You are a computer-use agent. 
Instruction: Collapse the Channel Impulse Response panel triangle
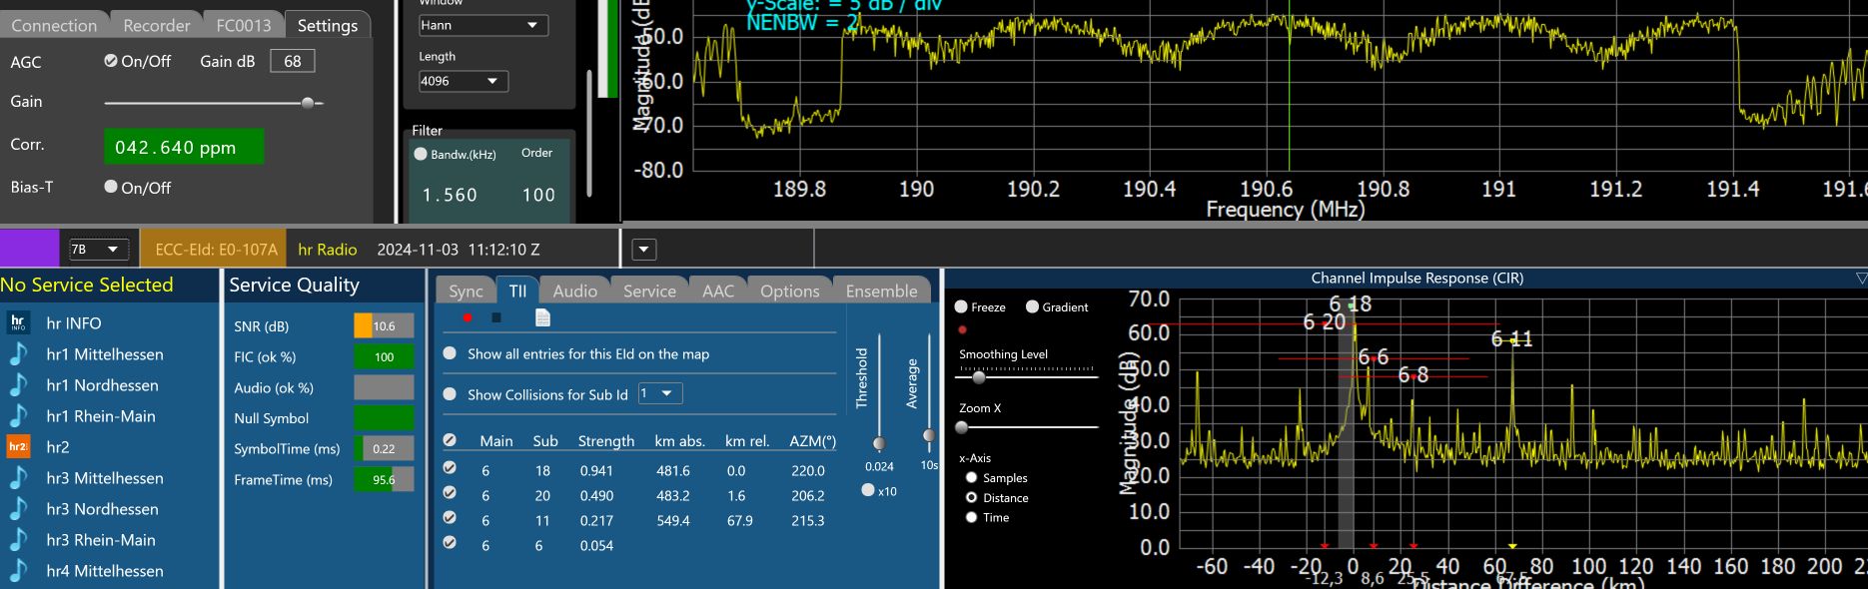click(1860, 279)
